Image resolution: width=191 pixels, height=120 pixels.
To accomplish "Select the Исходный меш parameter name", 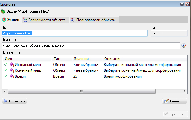I will tap(28, 65).
